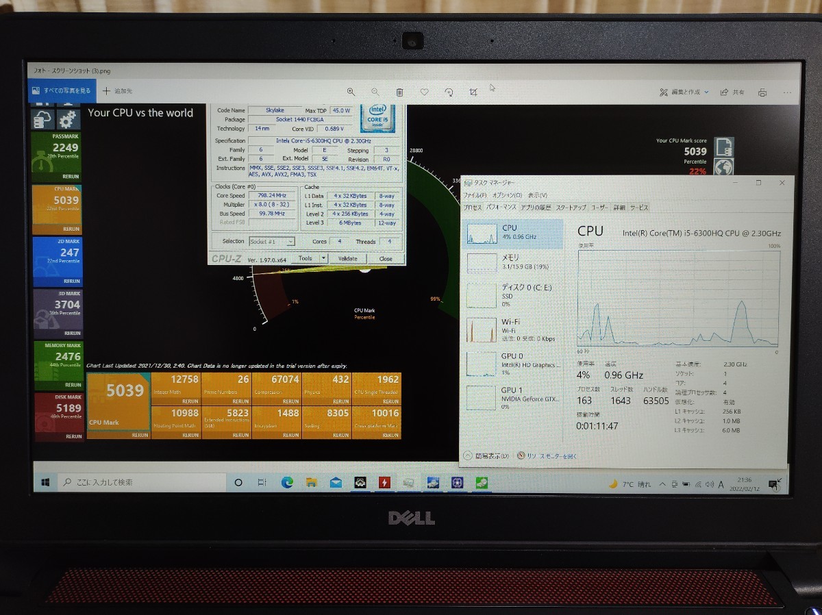The image size is (822, 615).
Task: Open the 表示 menu in Task Manager
Action: click(x=536, y=195)
